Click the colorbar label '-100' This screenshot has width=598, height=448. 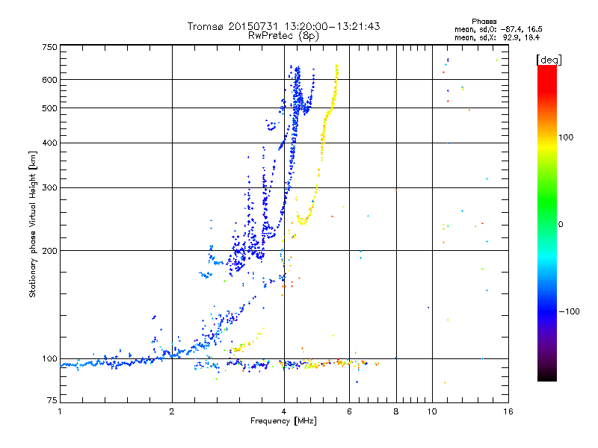pyautogui.click(x=569, y=311)
